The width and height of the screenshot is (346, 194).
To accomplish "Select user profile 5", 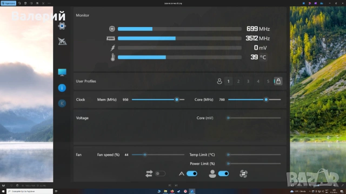I will pos(268,81).
